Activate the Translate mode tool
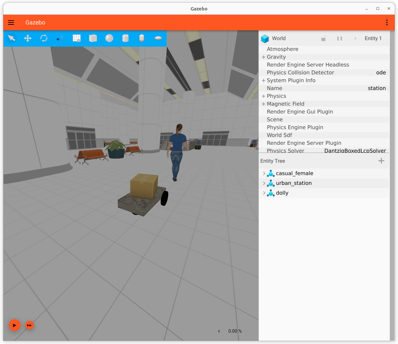This screenshot has width=398, height=344. tap(28, 38)
